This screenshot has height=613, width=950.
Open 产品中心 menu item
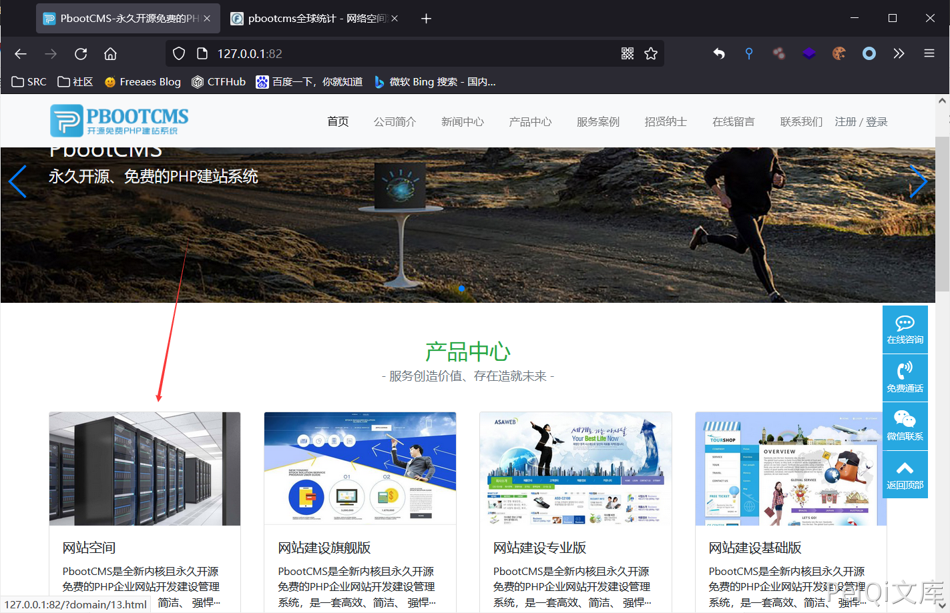click(x=530, y=121)
